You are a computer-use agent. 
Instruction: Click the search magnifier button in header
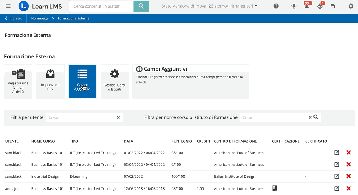click(141, 6)
